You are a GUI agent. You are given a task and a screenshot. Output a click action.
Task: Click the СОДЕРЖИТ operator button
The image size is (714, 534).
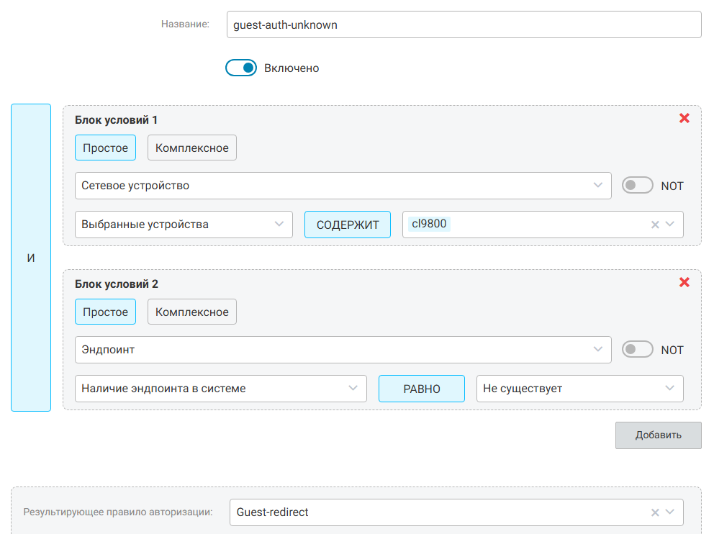[x=348, y=225]
